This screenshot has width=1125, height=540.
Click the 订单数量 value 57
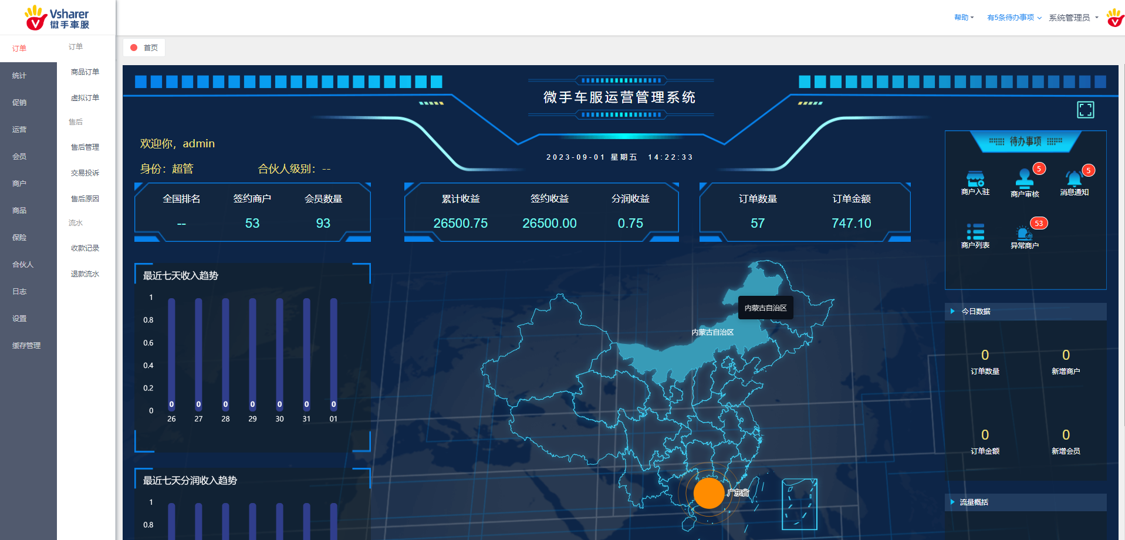tap(758, 224)
